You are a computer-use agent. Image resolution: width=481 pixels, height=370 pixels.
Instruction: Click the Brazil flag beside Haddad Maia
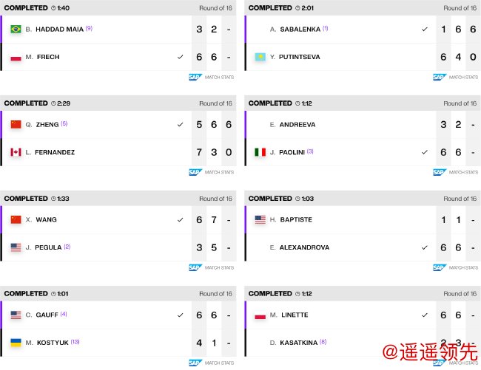coord(16,29)
